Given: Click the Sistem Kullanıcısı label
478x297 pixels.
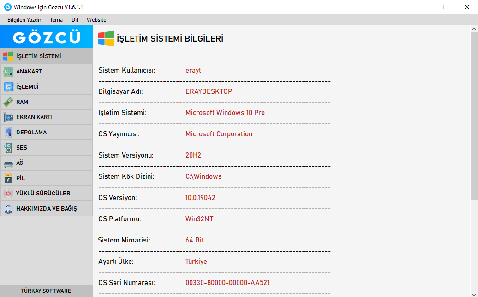Looking at the screenshot, I should point(127,70).
